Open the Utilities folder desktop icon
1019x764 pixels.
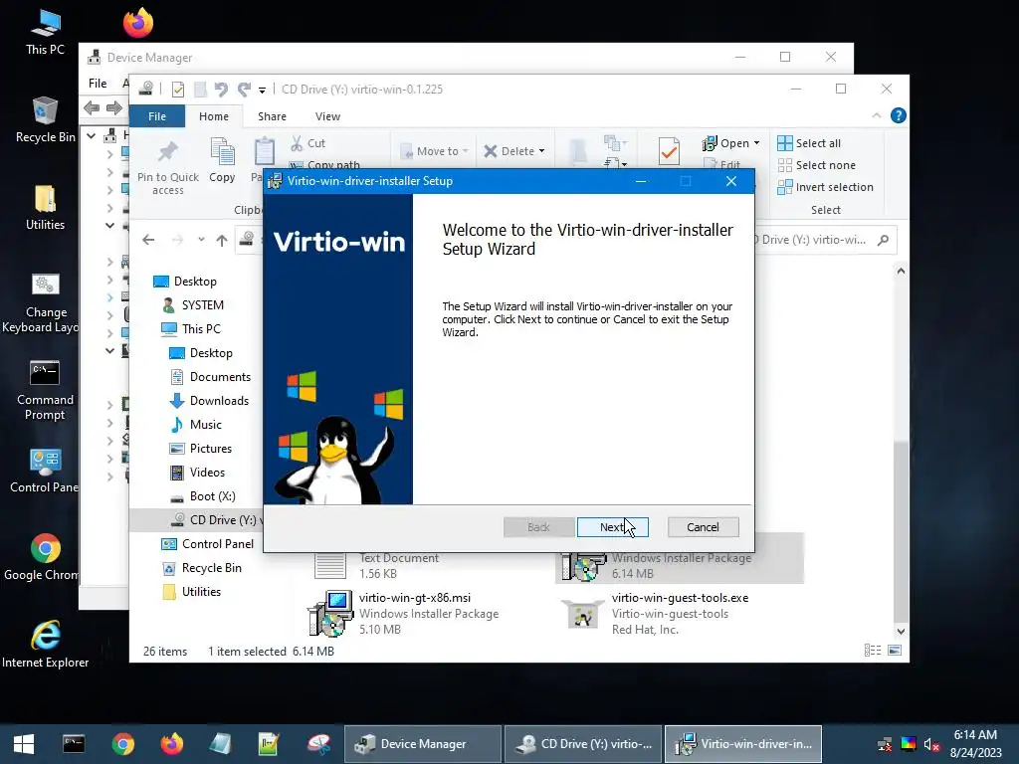point(45,208)
